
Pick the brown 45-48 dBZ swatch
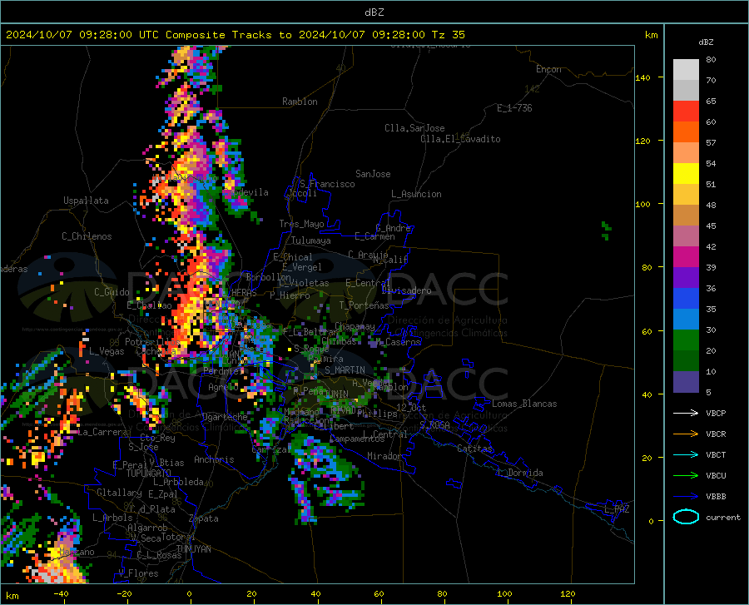coord(686,216)
